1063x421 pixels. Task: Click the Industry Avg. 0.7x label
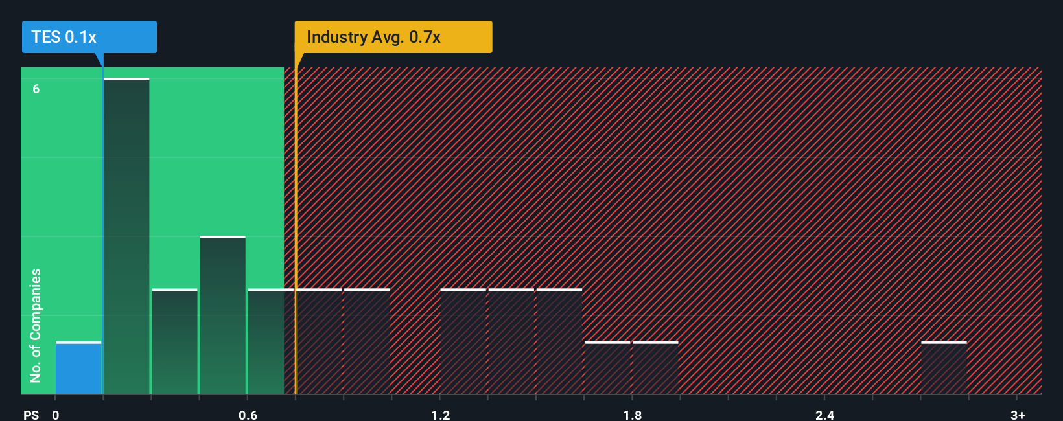(393, 37)
